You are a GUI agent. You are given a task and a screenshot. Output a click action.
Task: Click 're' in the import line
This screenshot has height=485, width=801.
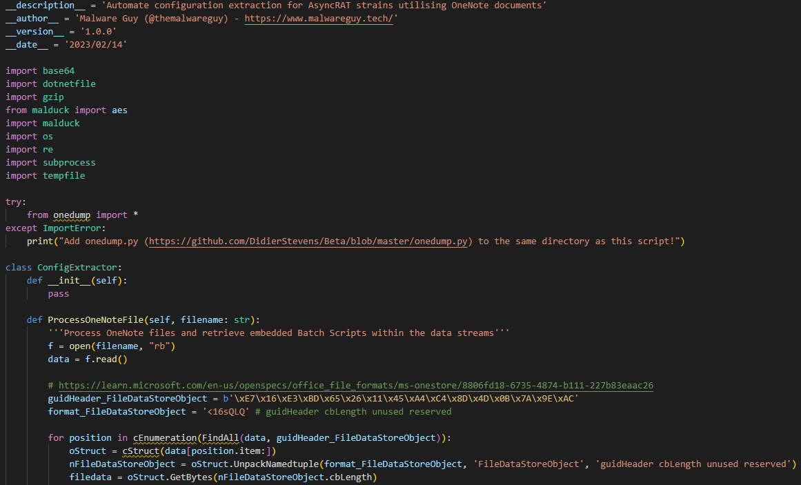point(48,150)
